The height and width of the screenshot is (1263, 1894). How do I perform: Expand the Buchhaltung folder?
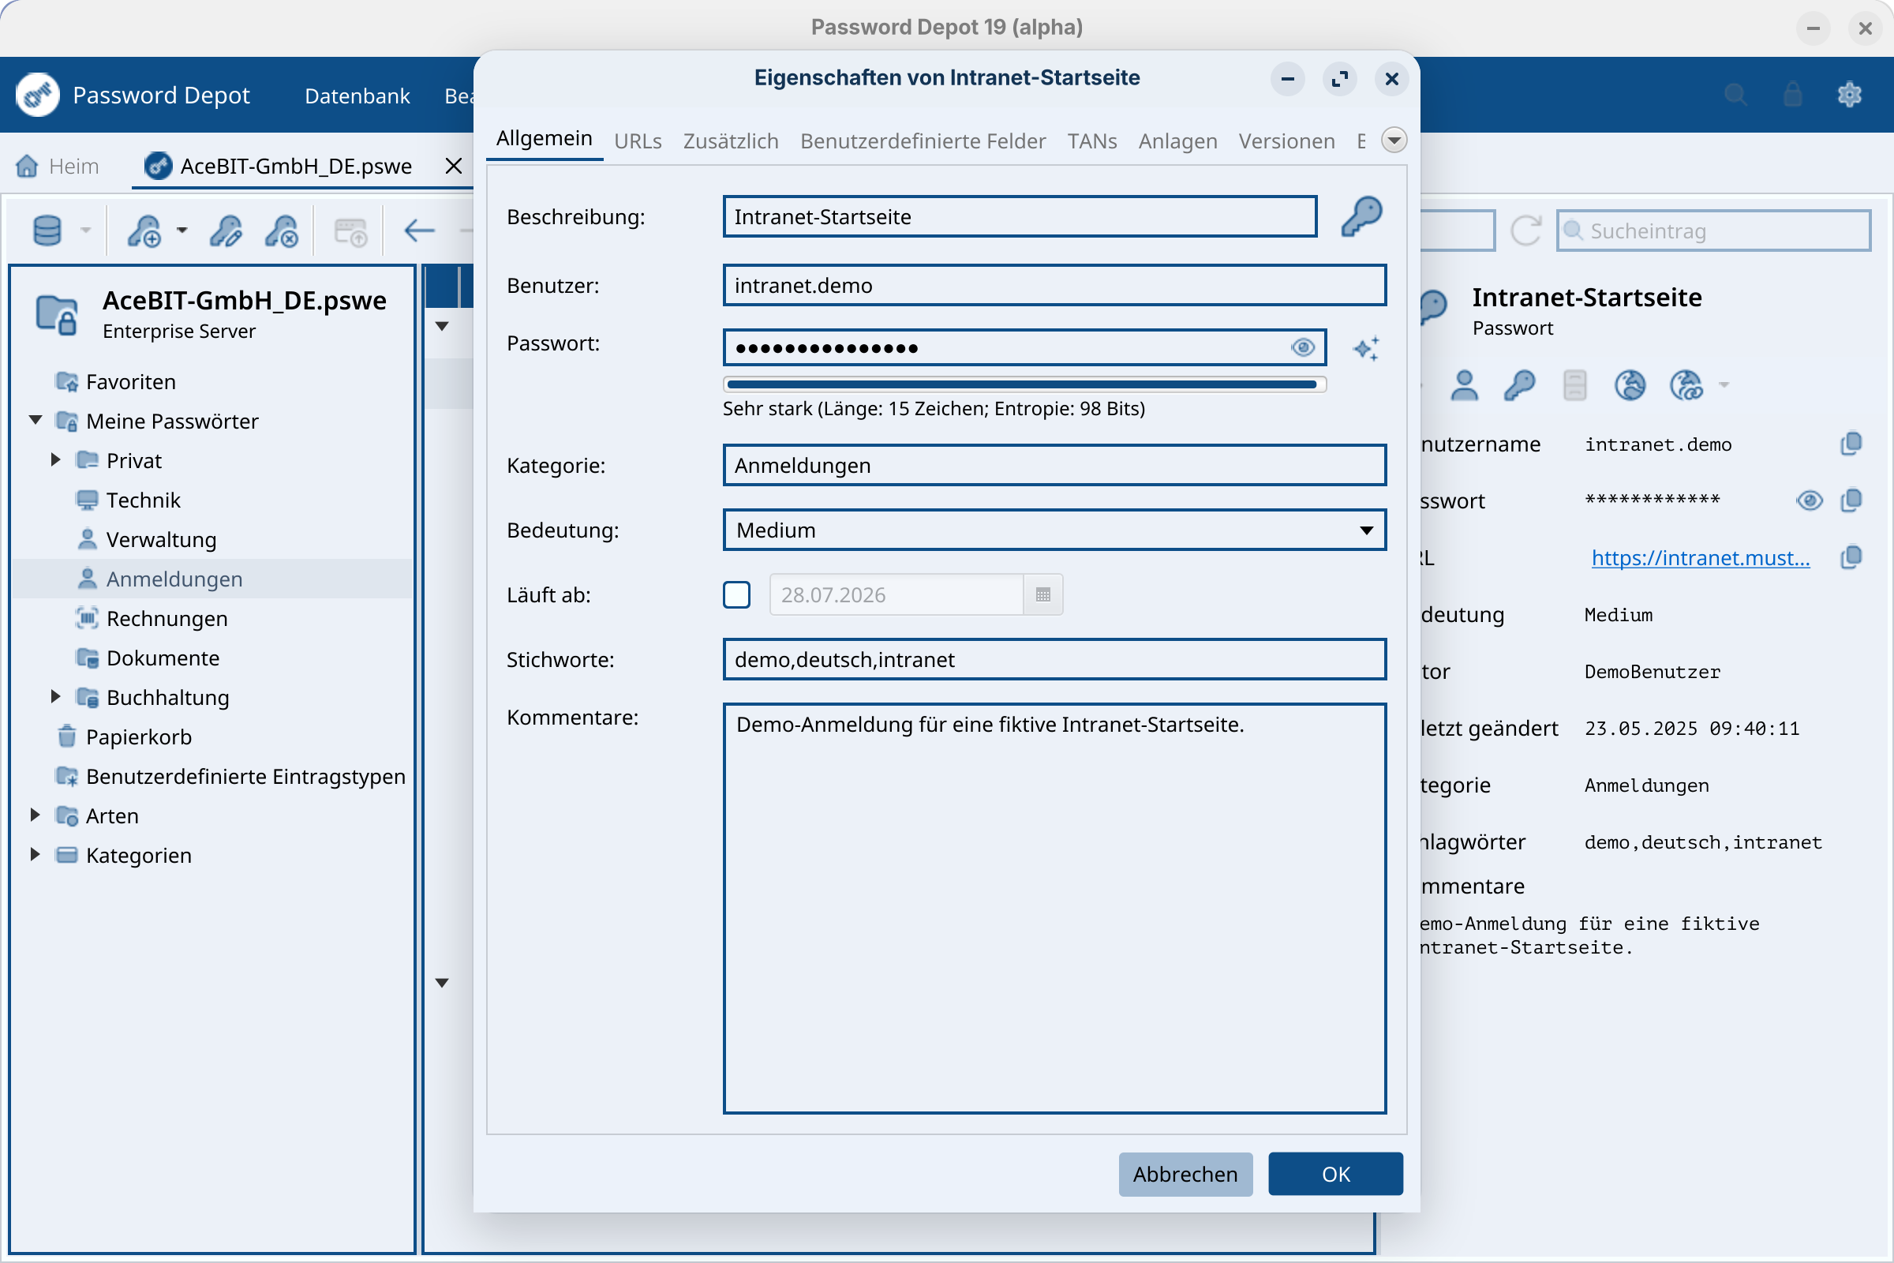[55, 696]
